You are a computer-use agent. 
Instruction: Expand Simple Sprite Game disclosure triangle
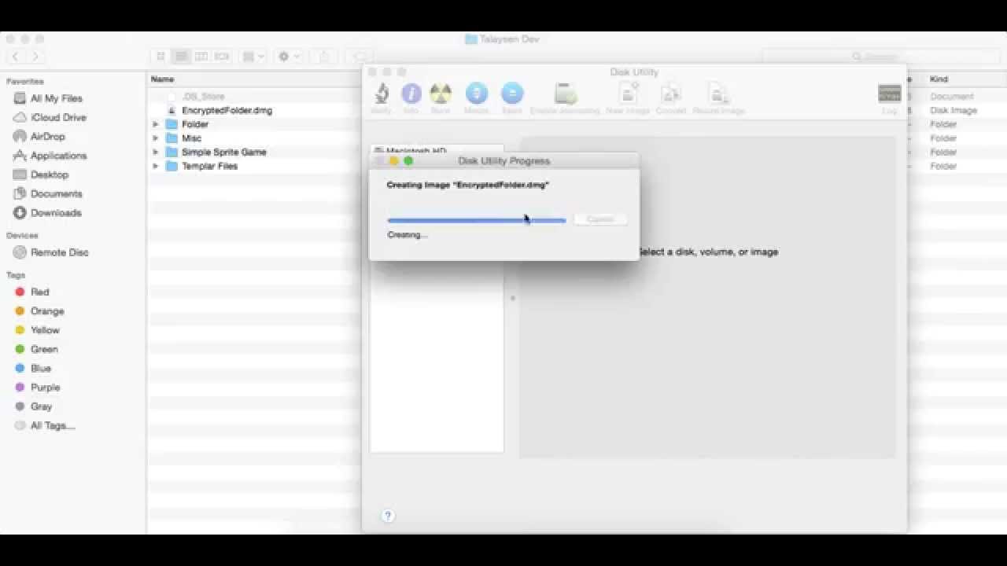coord(156,152)
